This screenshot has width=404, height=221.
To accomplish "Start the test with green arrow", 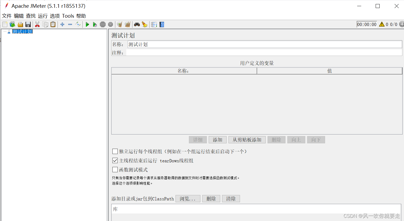I will click(87, 24).
